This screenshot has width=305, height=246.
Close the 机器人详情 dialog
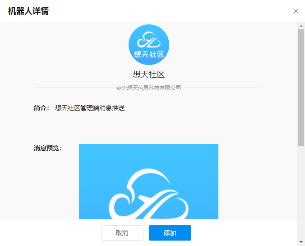point(296,11)
